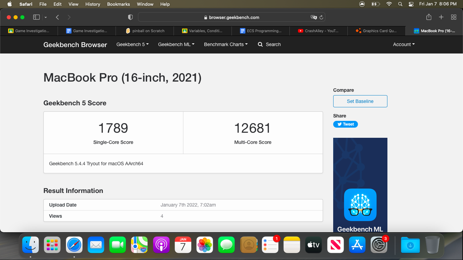Viewport: 463px width, 260px height.
Task: Click the Geekbench ML ad banner
Action: point(360,185)
